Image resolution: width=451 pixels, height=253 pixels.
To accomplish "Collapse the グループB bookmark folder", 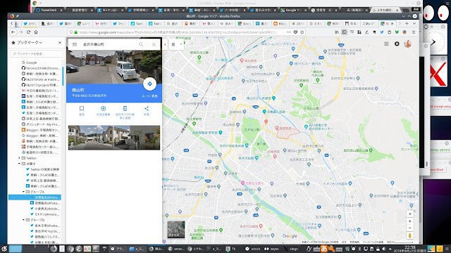I will [23, 220].
